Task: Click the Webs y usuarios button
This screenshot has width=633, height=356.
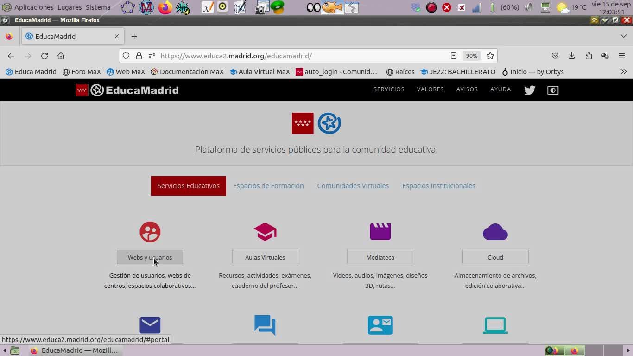Action: click(150, 257)
